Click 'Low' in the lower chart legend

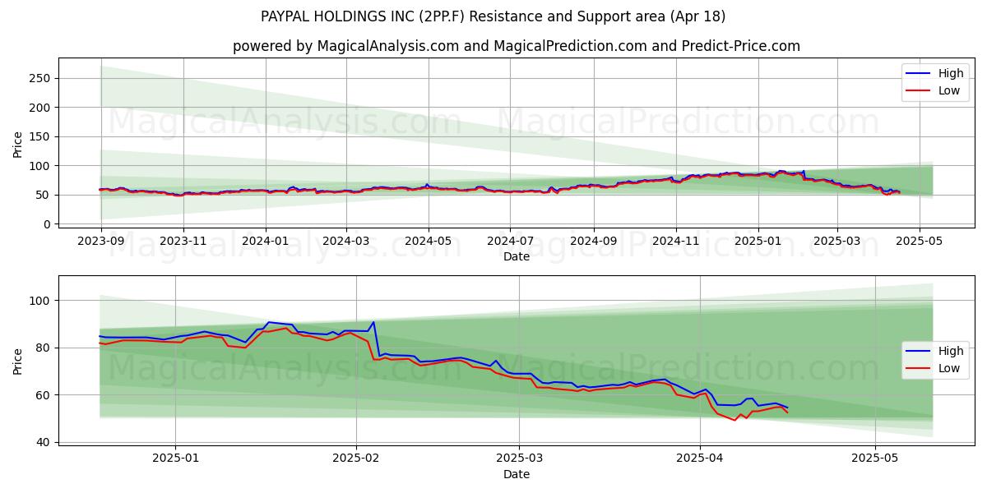pyautogui.click(x=949, y=368)
